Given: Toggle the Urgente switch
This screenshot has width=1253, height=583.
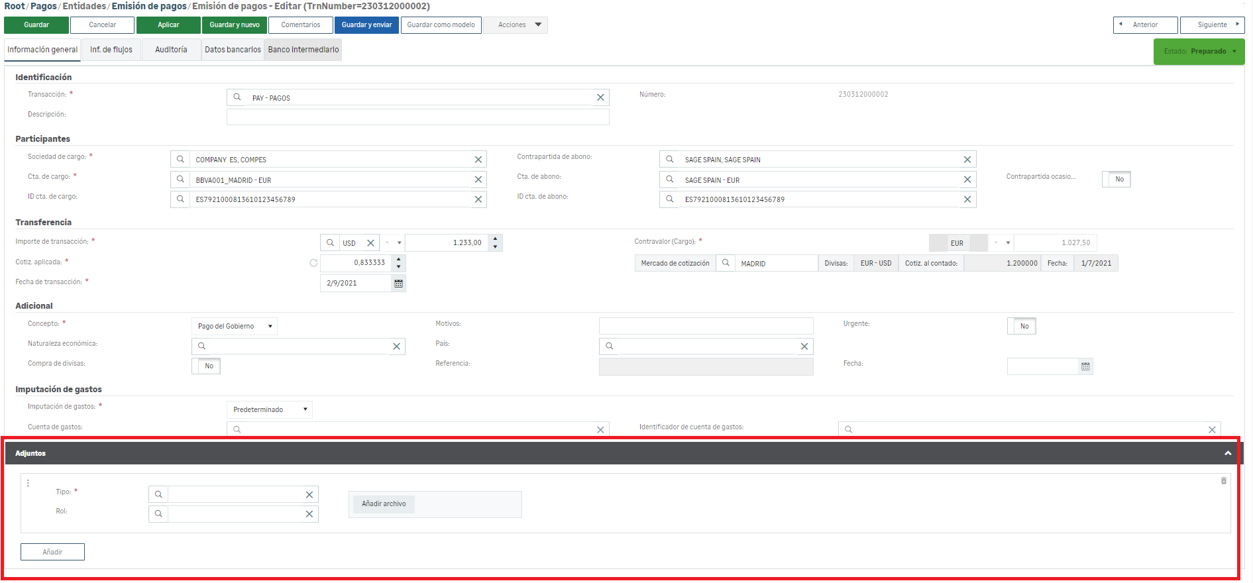Looking at the screenshot, I should pyautogui.click(x=1021, y=326).
